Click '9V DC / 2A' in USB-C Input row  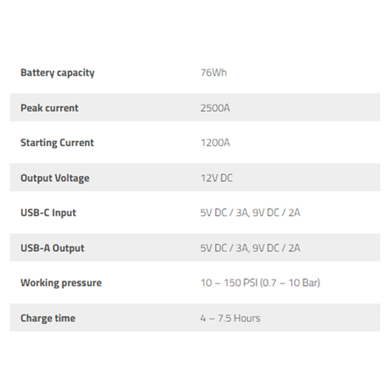pyautogui.click(x=276, y=213)
